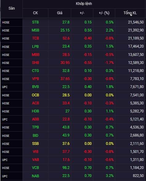Click the +/- column header
Viewport: 146px width, 181px height.
tap(82, 13)
